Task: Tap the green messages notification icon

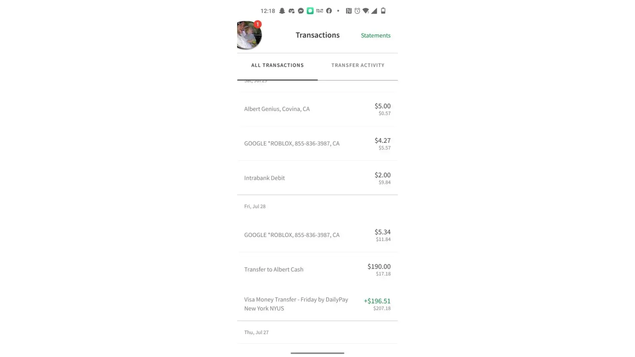Action: click(x=310, y=11)
